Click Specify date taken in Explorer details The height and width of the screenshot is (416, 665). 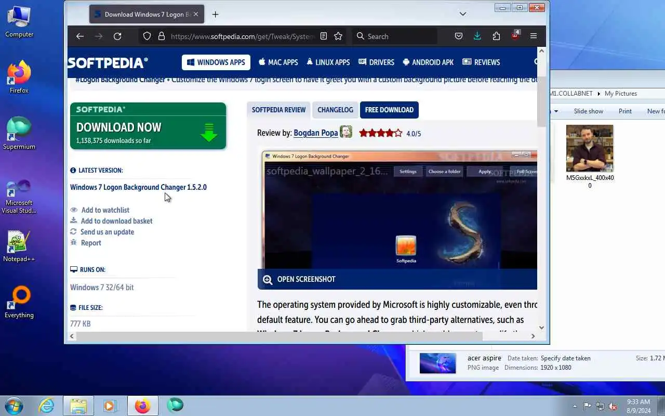565,358
